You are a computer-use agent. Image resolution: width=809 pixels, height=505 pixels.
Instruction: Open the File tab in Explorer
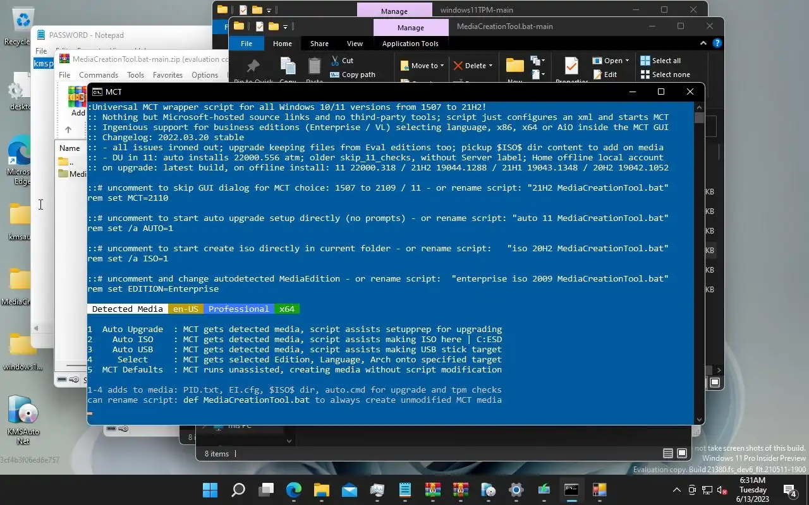(246, 44)
